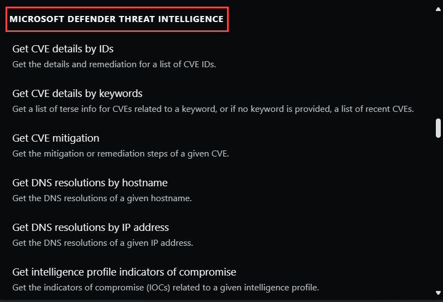Open Get intelligence profile indicators of compromise

[124, 272]
